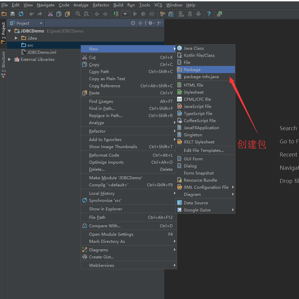This screenshot has height=299, width=299.
Task: Click the Synchronize refresh icon in toolbar
Action: coord(21,14)
